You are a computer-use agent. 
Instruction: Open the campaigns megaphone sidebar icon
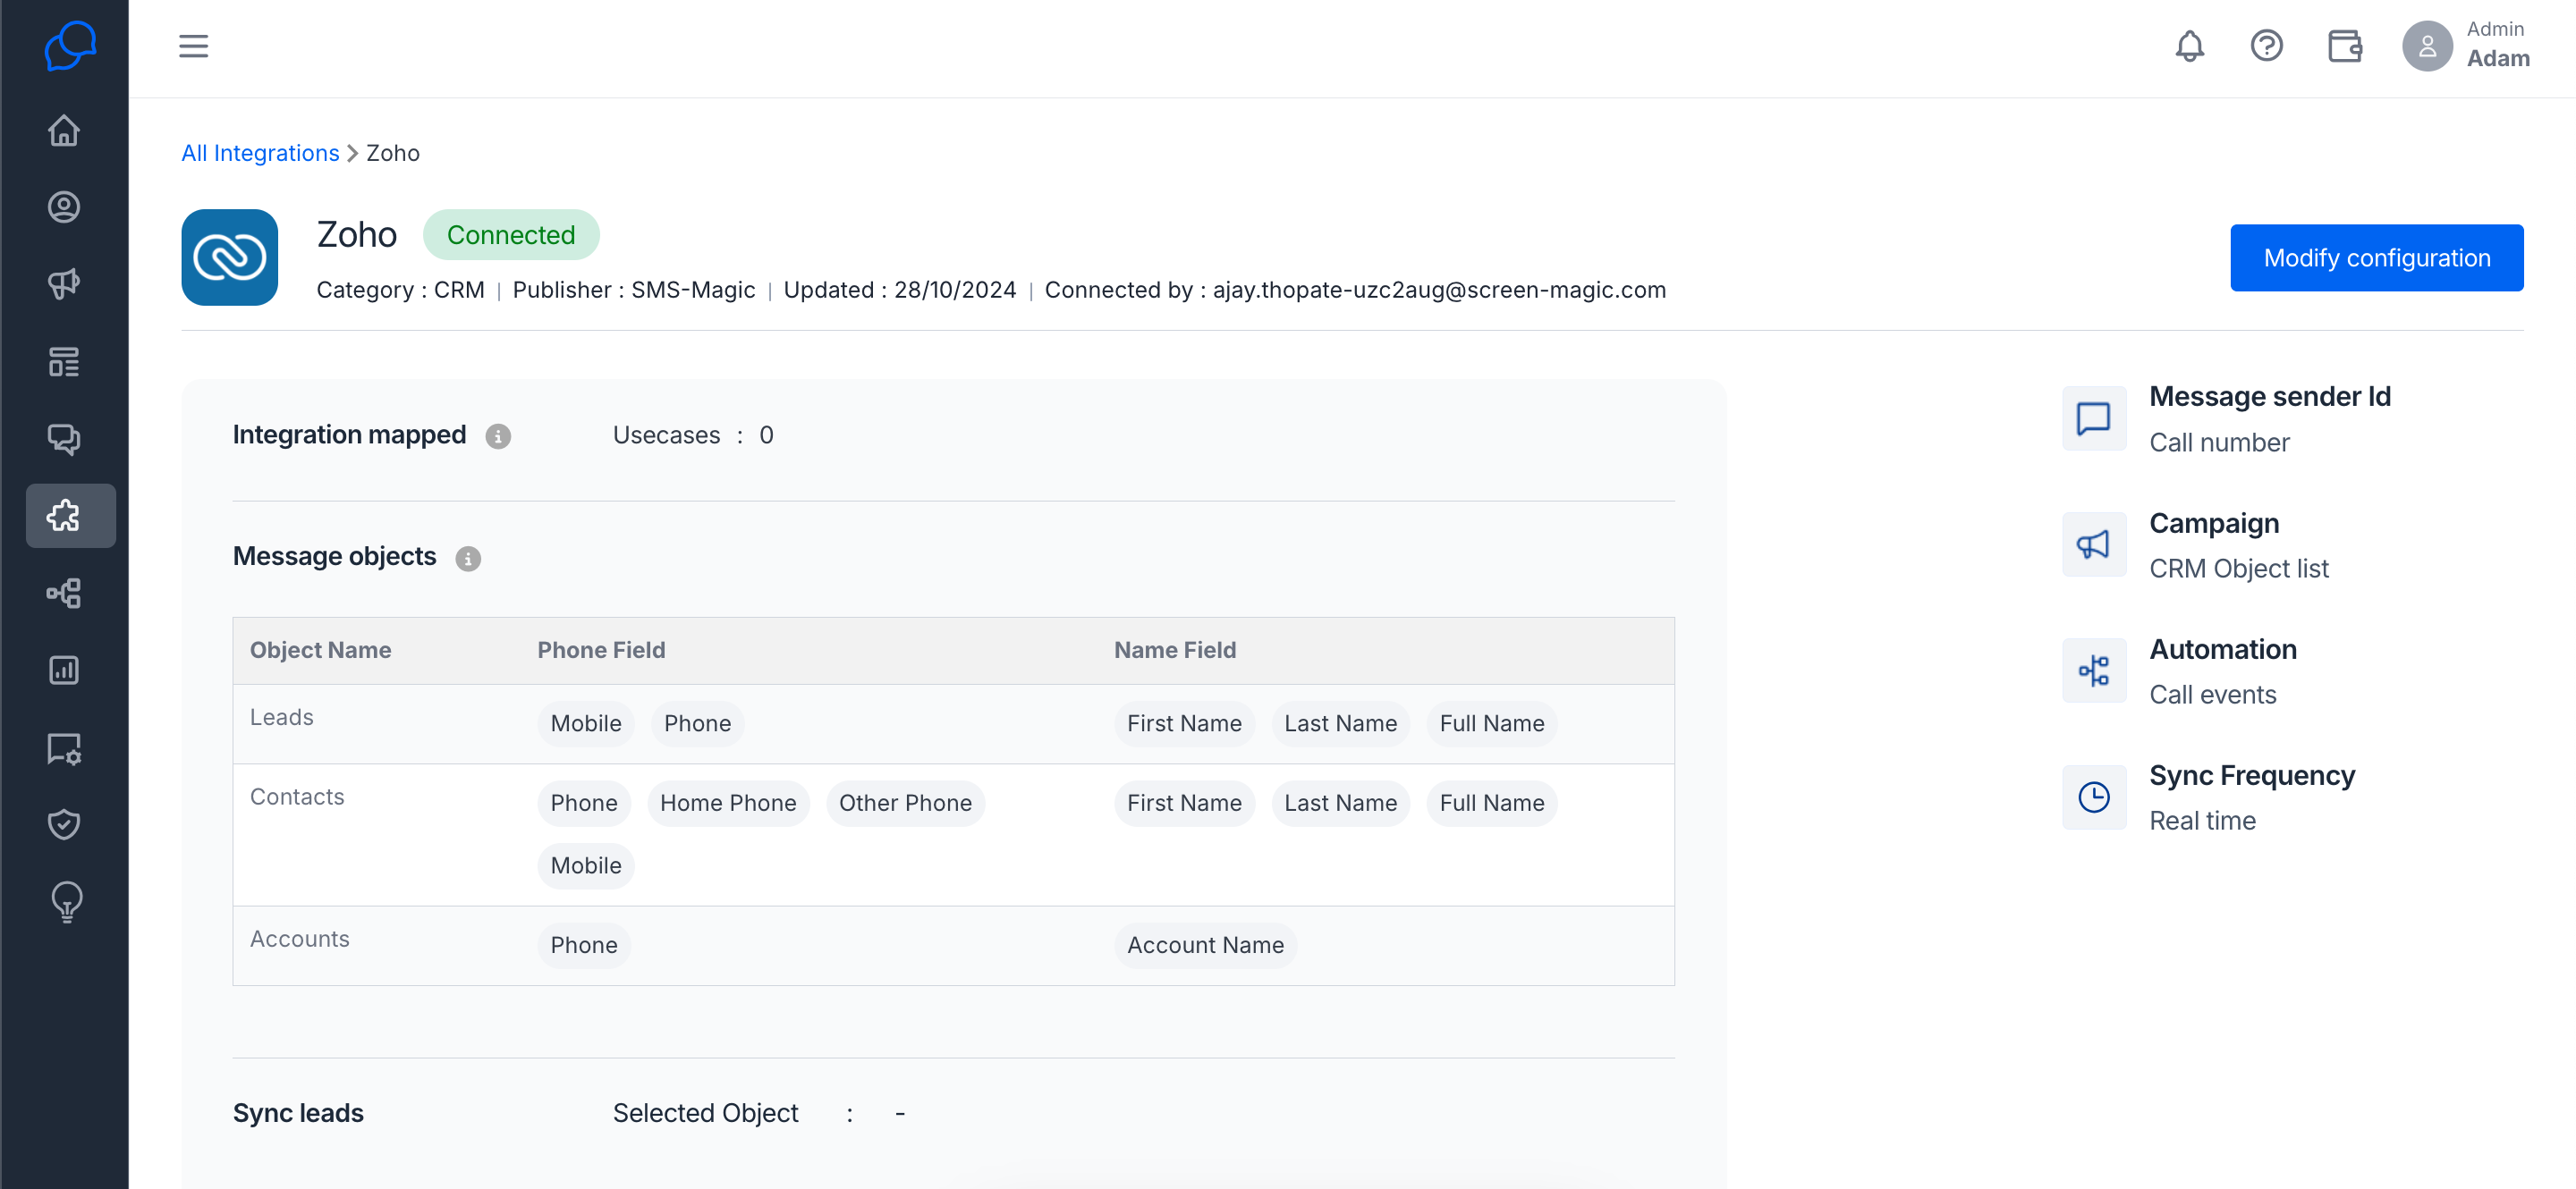click(x=64, y=283)
